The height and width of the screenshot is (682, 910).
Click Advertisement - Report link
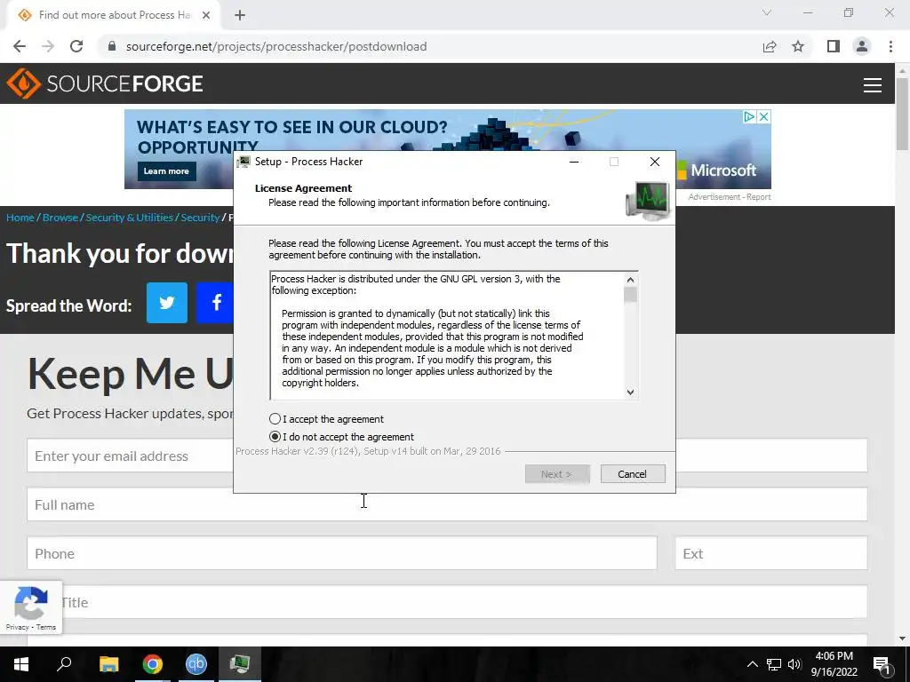730,197
